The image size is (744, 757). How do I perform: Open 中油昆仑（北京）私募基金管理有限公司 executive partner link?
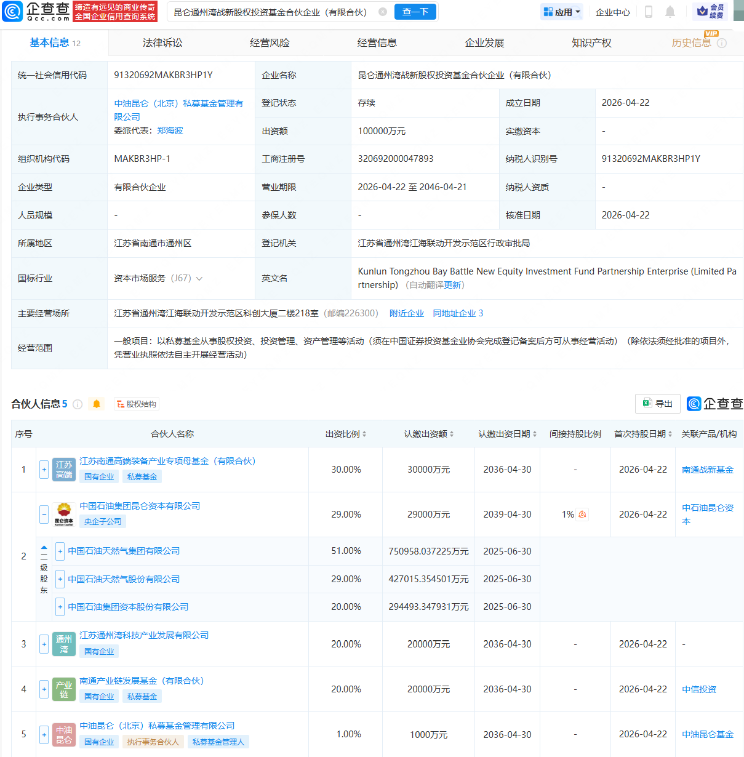pyautogui.click(x=178, y=110)
